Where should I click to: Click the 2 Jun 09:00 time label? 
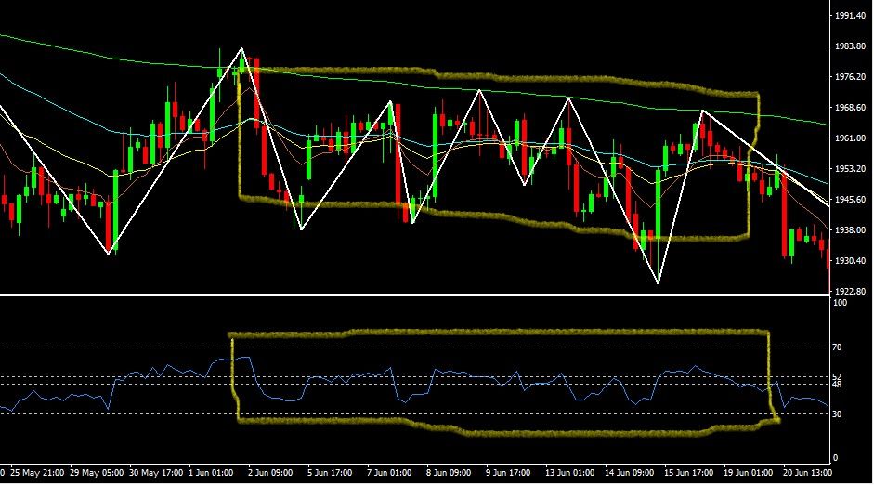tap(270, 473)
